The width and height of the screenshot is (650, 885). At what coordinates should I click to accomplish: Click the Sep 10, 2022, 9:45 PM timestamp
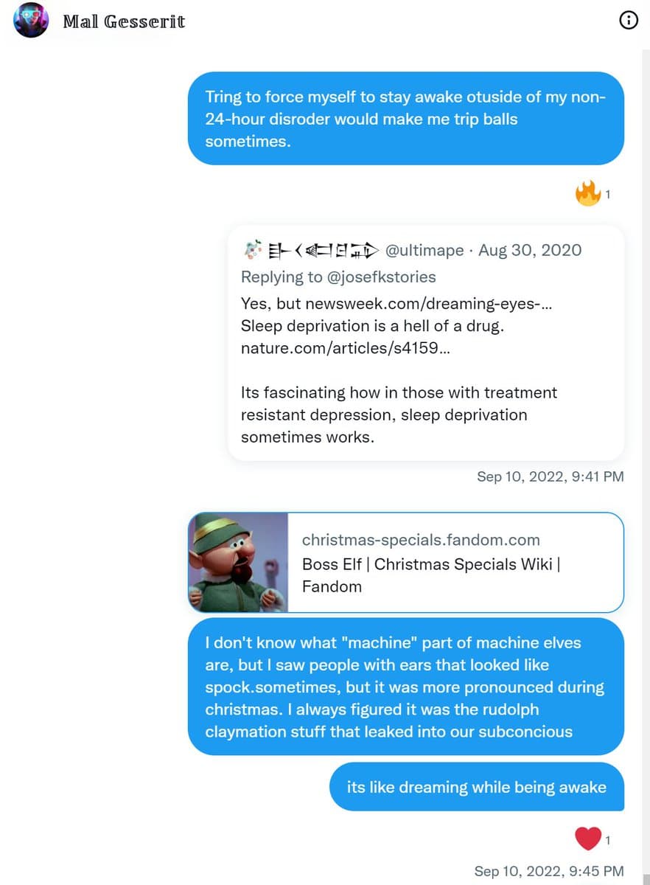pos(549,871)
